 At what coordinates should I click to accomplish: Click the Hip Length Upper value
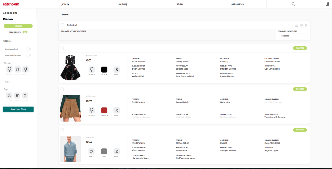tap(141, 158)
